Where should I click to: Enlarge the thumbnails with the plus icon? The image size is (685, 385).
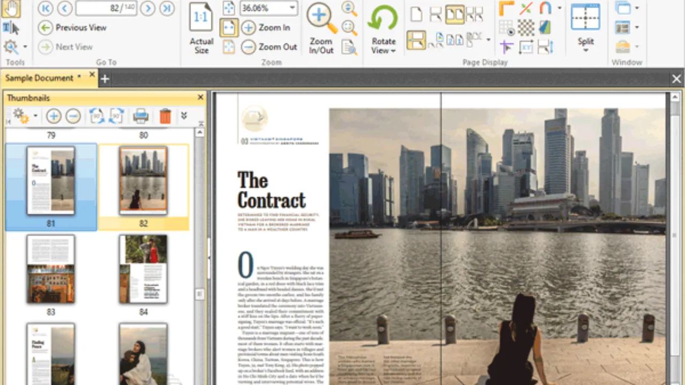click(53, 115)
